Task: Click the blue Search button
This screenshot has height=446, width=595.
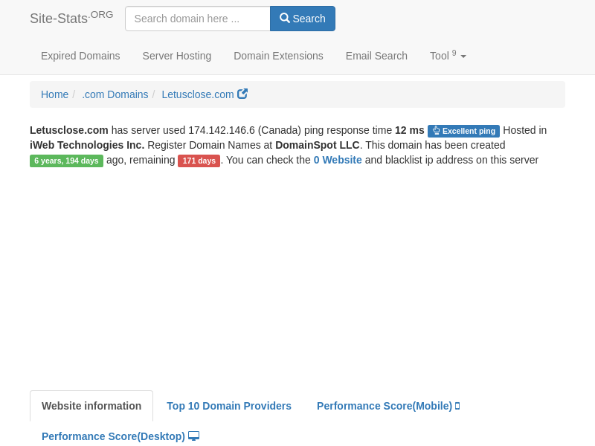Action: click(x=303, y=19)
